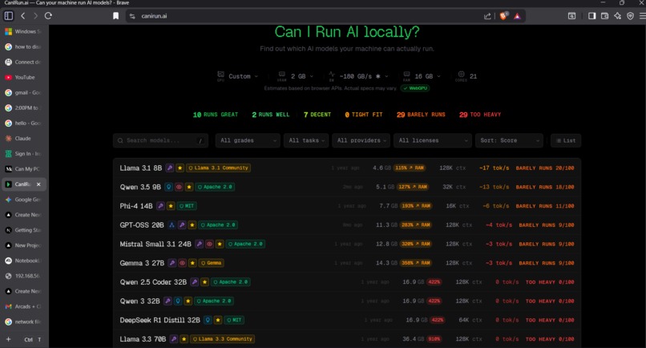The image size is (646, 348).
Task: Switch to the Claude tab
Action: [24, 138]
